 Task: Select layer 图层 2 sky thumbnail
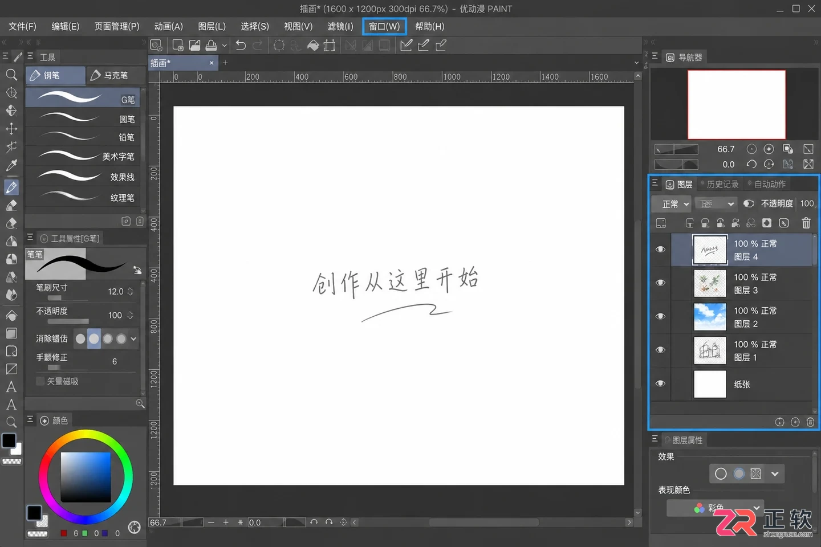[710, 317]
